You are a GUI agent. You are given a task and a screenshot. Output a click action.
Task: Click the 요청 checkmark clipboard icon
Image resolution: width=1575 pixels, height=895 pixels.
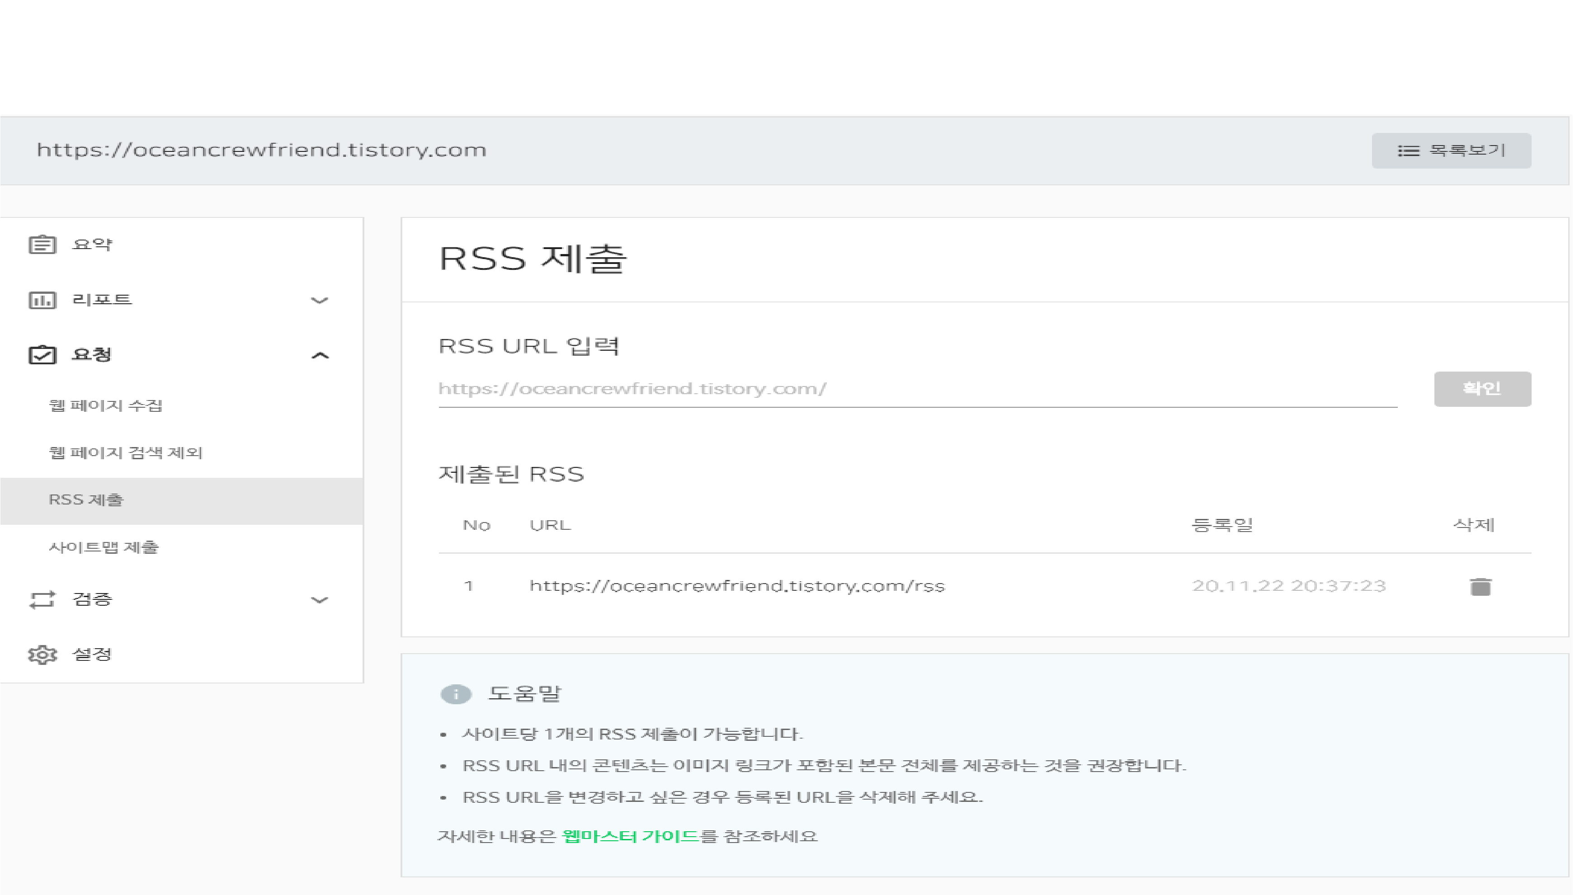click(x=42, y=355)
